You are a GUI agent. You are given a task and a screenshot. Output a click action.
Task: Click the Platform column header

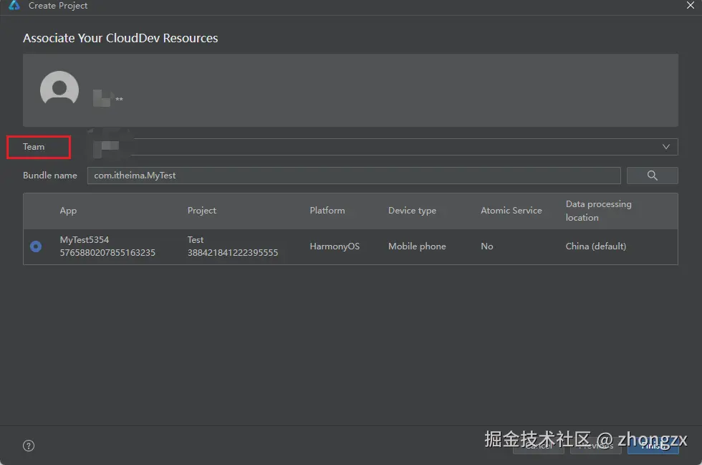(327, 211)
